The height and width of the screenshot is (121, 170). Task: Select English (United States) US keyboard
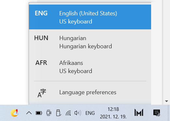pyautogui.click(x=90, y=17)
